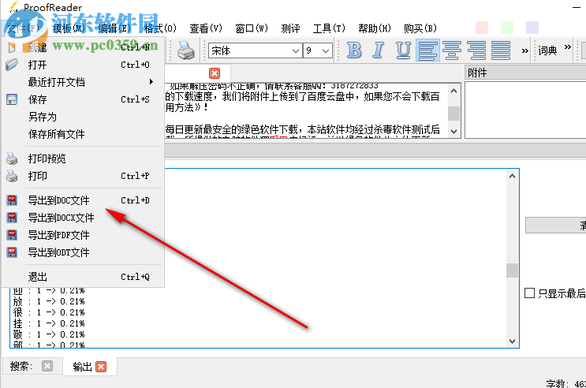Enable the 只显示最后 checkbox

(x=529, y=293)
